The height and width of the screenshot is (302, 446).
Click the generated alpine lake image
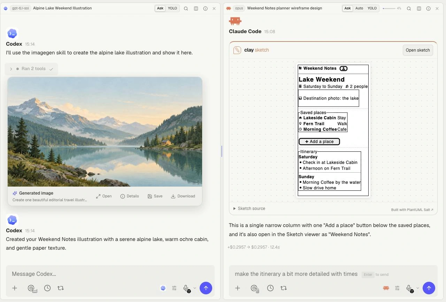coord(105,132)
